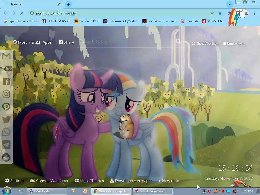Click the search magnifier icon
This screenshot has height=195, width=260.
(x=178, y=41)
